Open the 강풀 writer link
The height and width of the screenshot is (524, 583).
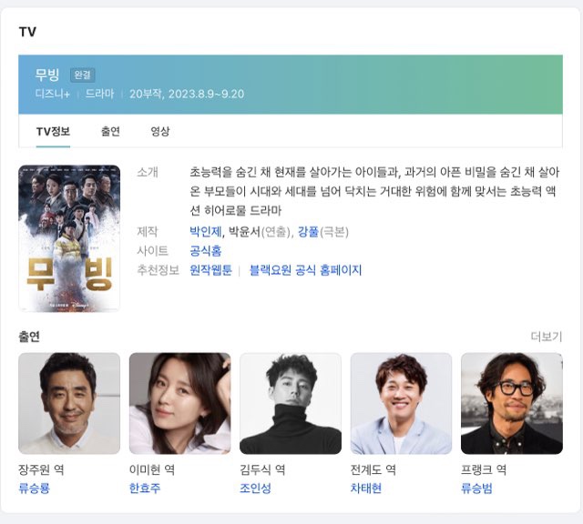(x=308, y=232)
